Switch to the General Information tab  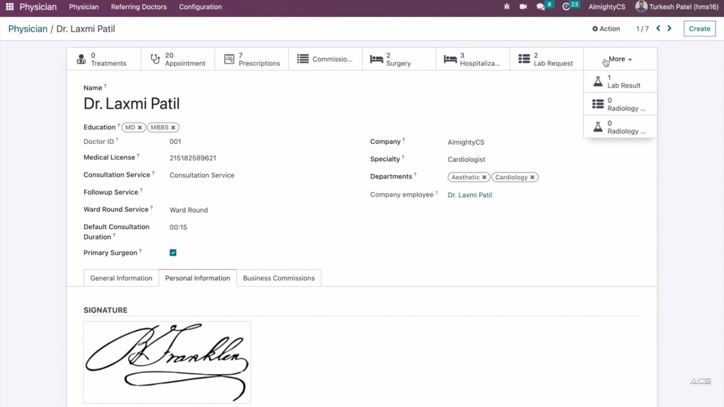[121, 278]
